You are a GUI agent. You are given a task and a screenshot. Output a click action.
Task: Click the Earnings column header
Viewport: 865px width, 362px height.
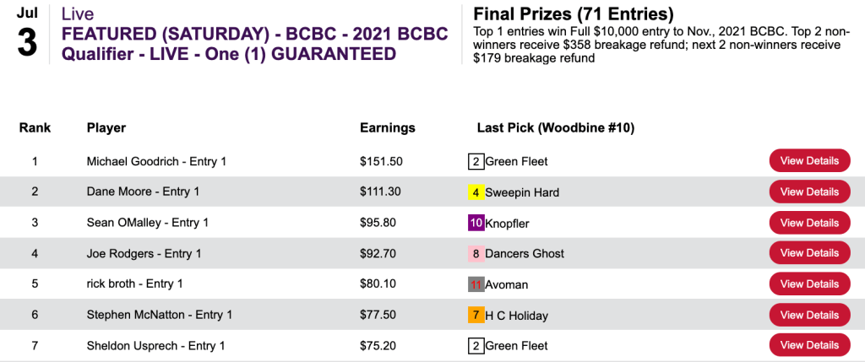pyautogui.click(x=388, y=128)
